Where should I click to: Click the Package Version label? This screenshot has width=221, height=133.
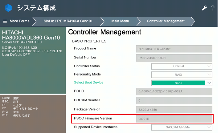87,109
